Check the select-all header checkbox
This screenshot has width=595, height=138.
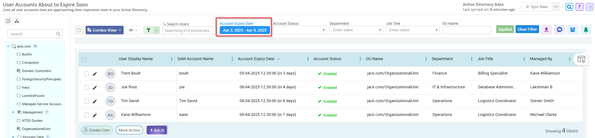(x=84, y=59)
